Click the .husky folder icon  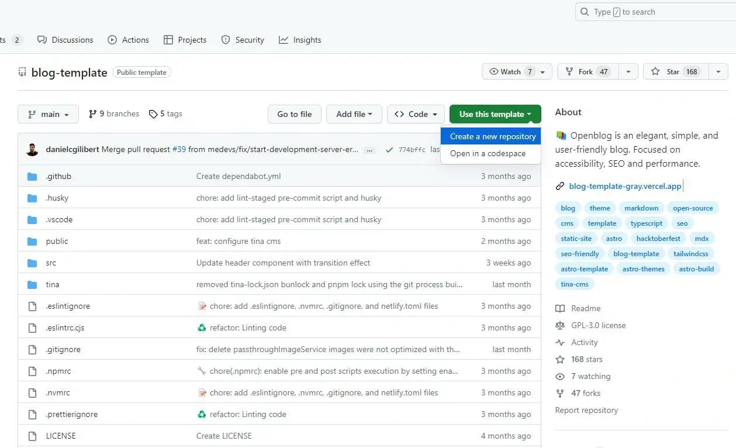(x=33, y=198)
